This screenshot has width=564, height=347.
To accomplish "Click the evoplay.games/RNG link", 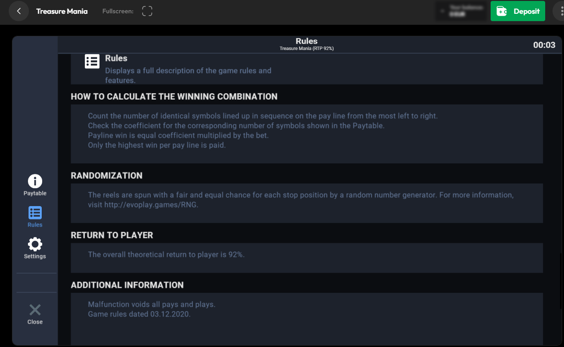I will [151, 205].
